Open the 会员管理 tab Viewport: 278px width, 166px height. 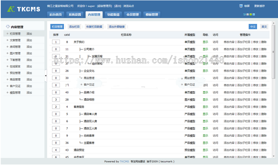pos(132,14)
